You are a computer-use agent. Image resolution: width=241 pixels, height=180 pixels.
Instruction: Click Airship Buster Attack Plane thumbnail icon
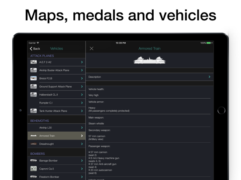click(x=34, y=70)
